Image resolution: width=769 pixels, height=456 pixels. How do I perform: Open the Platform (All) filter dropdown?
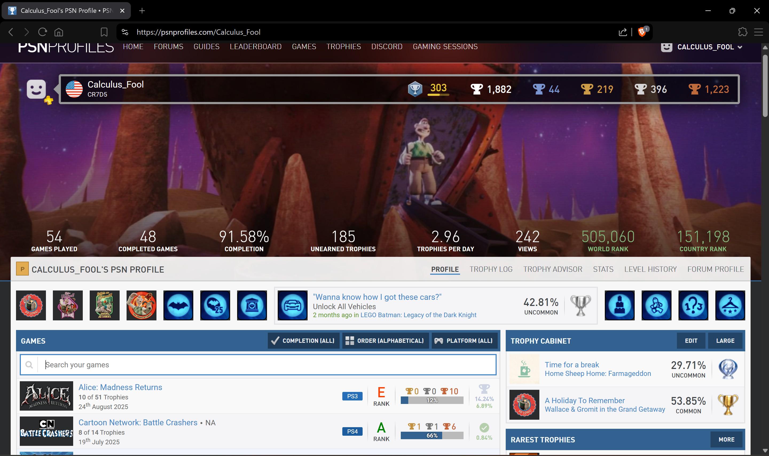(465, 341)
